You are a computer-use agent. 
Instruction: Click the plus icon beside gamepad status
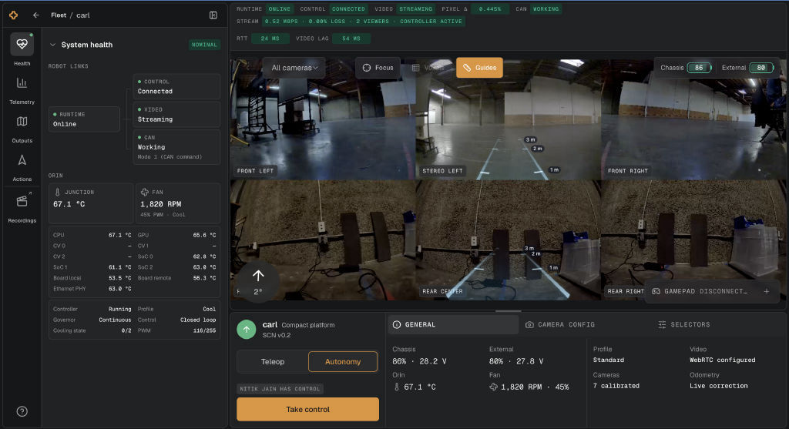click(x=767, y=291)
